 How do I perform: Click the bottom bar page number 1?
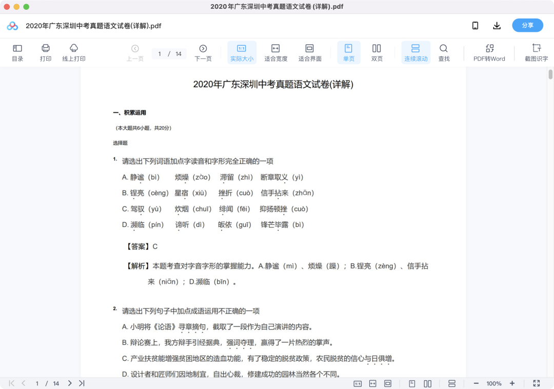(37, 383)
